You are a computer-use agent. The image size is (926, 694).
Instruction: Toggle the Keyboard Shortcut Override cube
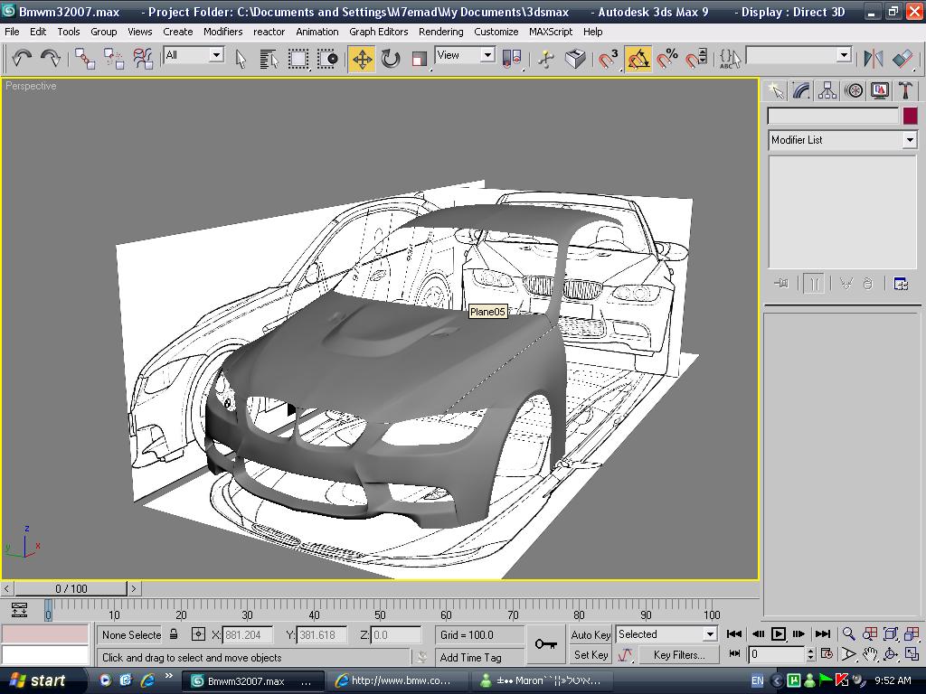click(575, 59)
